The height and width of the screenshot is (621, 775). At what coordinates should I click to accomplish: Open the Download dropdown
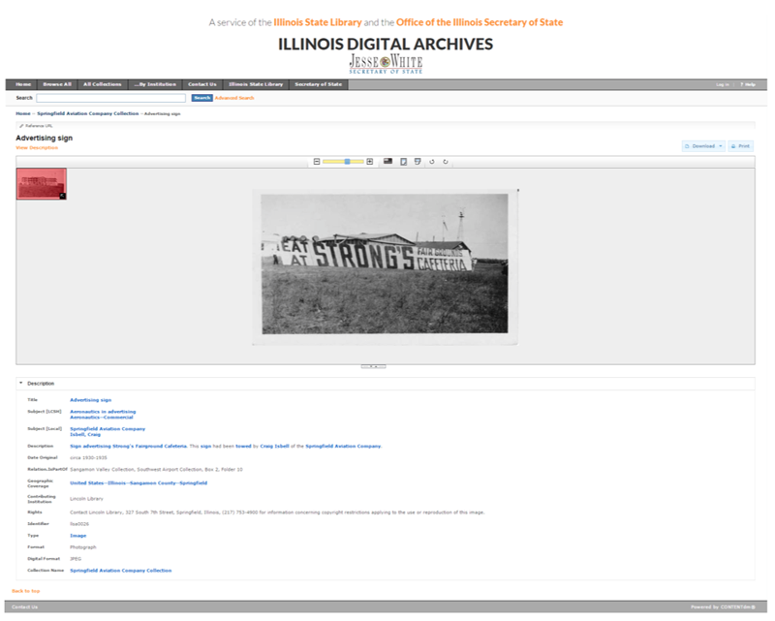(704, 146)
